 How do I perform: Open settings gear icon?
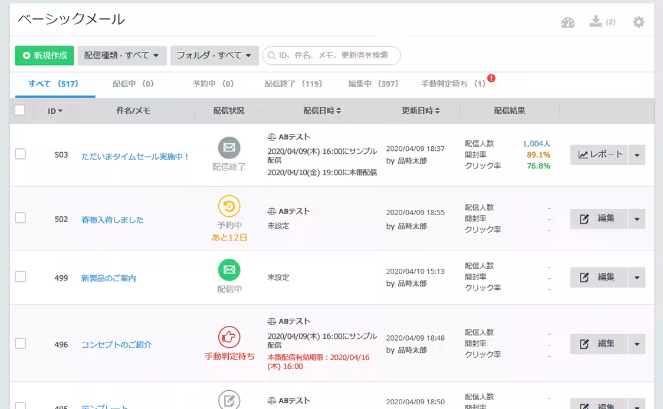point(638,22)
